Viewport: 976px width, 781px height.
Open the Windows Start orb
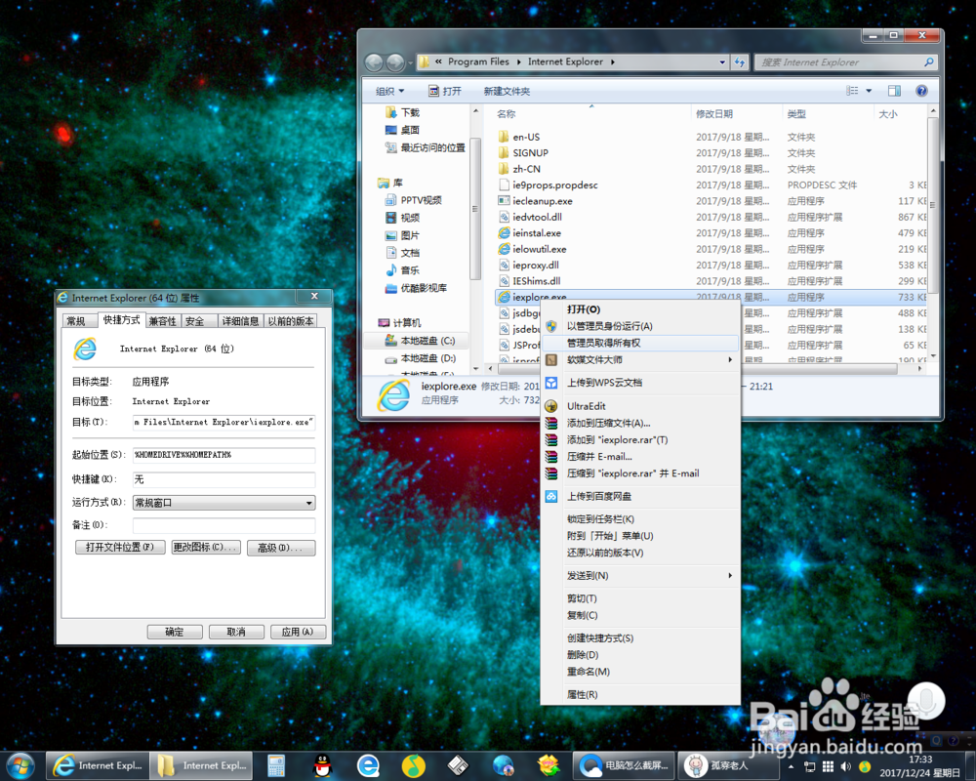[20, 766]
